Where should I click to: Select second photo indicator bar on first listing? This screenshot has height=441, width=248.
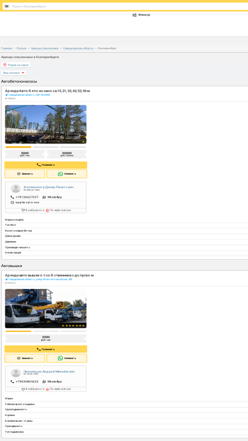pyautogui.click(x=46, y=147)
